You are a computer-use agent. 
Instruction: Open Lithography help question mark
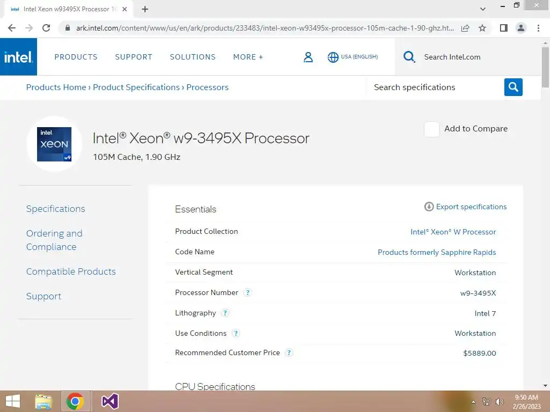pos(225,313)
